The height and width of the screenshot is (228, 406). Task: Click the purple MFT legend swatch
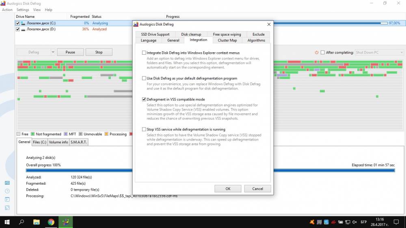(65, 134)
